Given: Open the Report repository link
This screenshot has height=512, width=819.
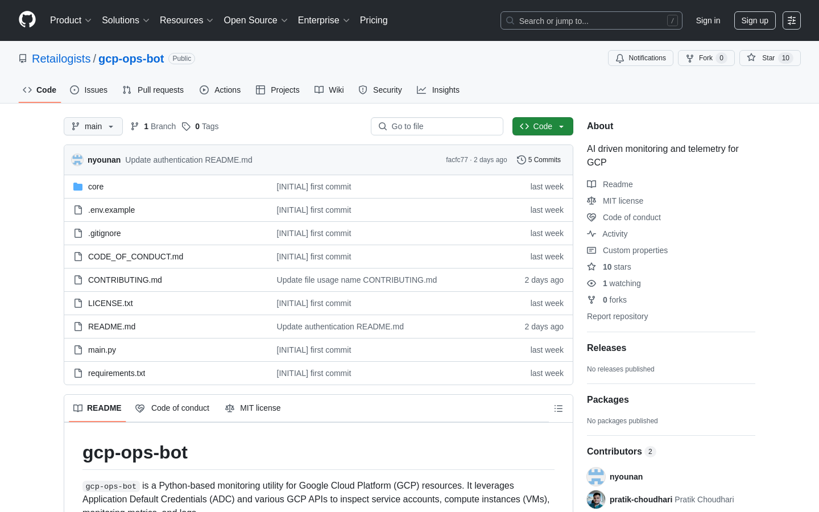Looking at the screenshot, I should [617, 316].
